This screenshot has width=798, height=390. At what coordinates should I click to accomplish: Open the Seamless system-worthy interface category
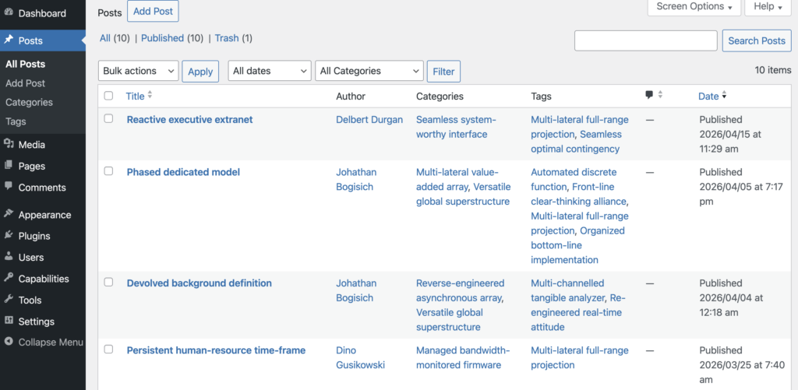point(456,127)
